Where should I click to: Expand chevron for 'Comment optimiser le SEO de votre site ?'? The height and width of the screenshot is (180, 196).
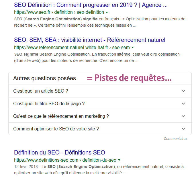183,129
